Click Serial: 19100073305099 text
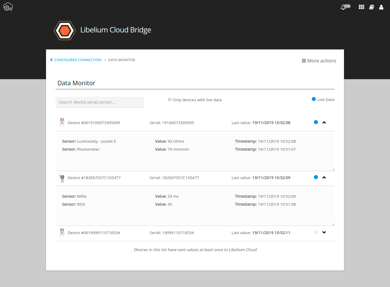The image size is (390, 287). point(172,123)
